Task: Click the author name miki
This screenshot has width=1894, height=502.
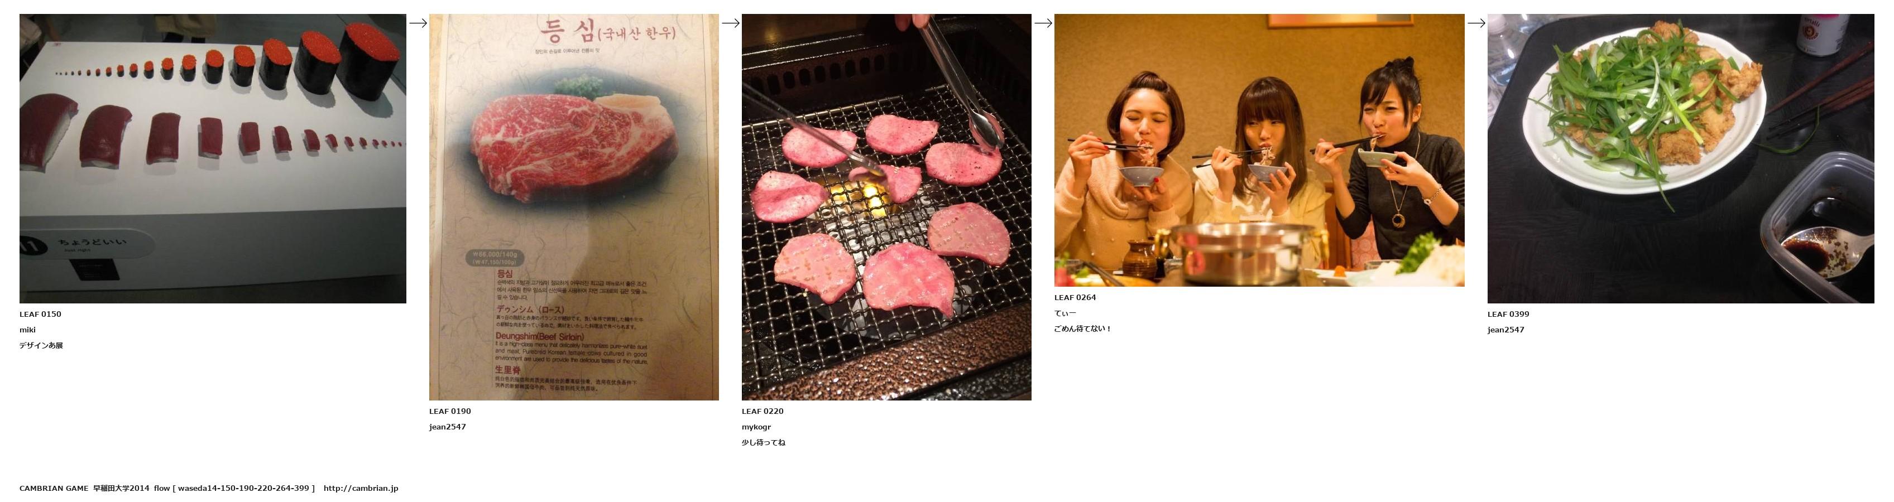Action: (x=27, y=330)
